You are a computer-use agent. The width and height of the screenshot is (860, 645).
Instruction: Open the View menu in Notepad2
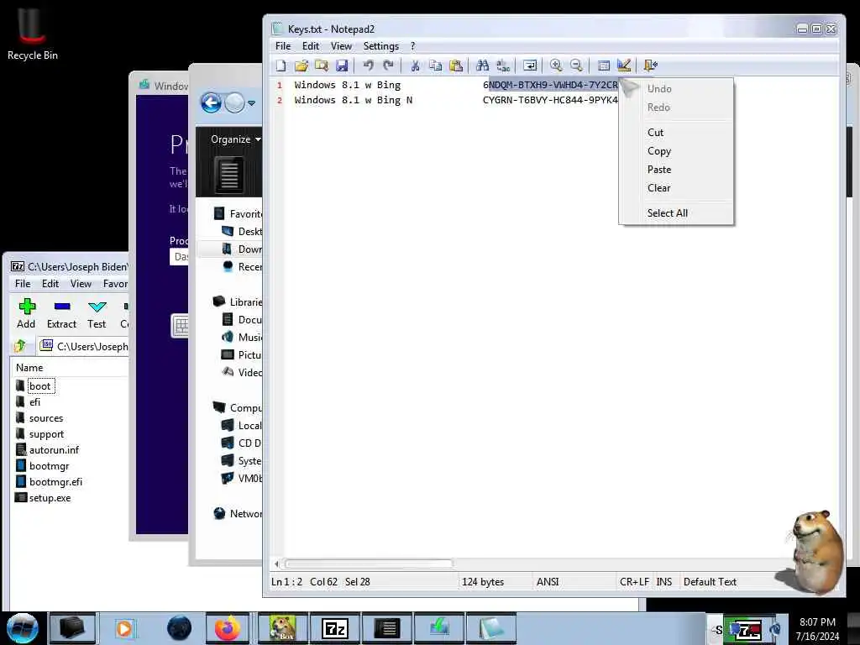(x=341, y=46)
